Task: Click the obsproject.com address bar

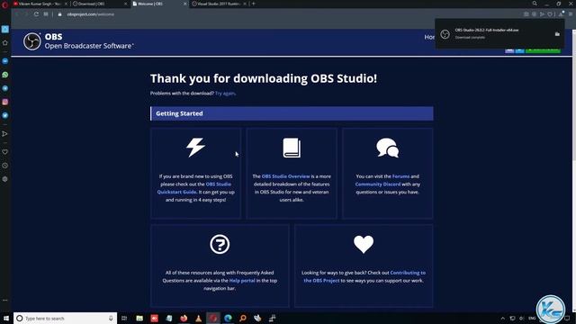Action: [90, 14]
